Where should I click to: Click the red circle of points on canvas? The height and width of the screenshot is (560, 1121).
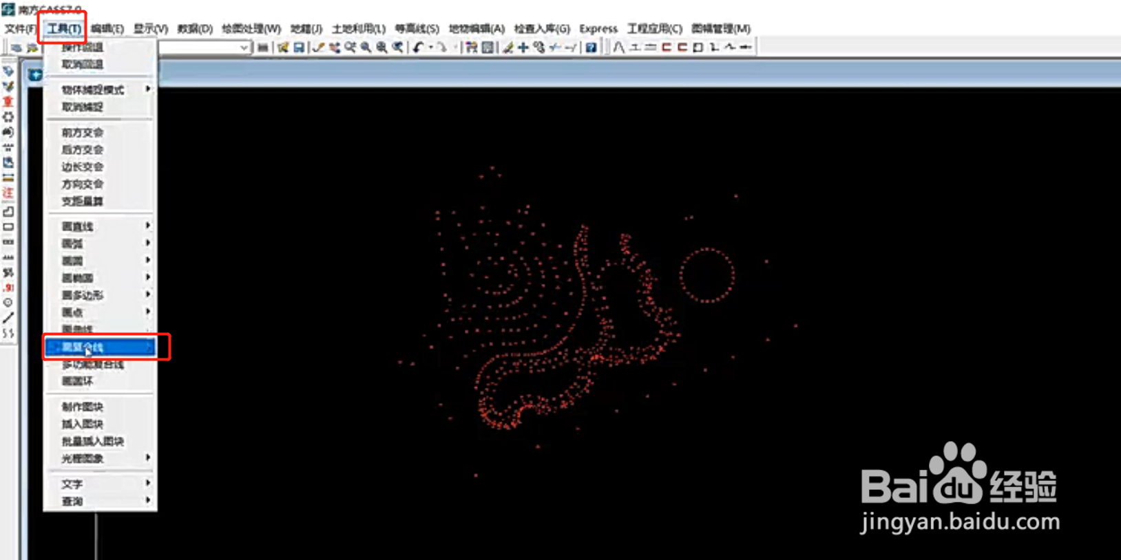[x=707, y=275]
